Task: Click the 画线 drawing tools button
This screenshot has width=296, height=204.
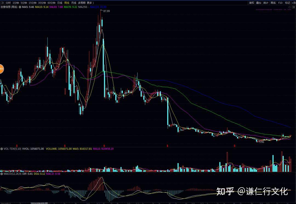Action: [x=273, y=3]
